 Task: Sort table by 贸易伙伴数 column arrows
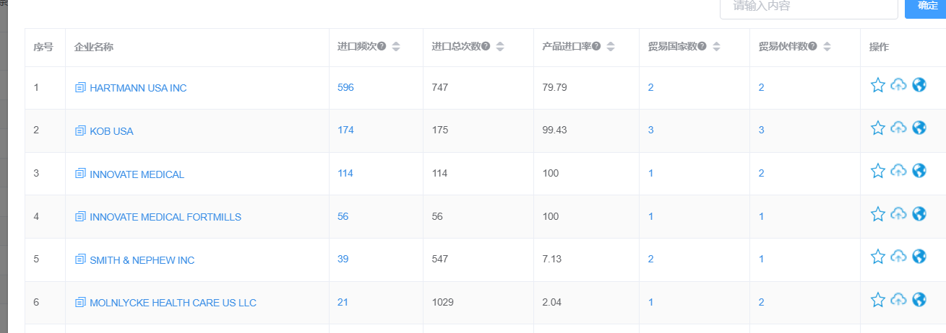pos(827,47)
